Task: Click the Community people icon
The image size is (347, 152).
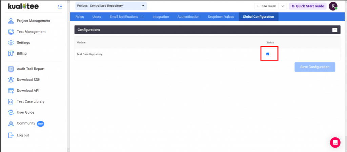Action: (11, 123)
